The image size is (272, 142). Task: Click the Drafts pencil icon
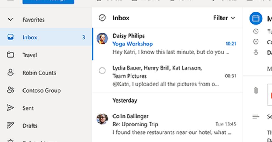click(10, 126)
